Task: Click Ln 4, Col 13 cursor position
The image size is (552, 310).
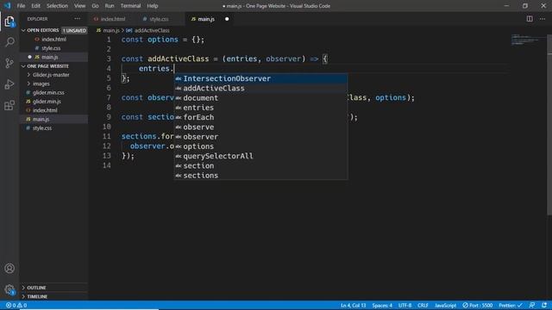Action: click(353, 306)
